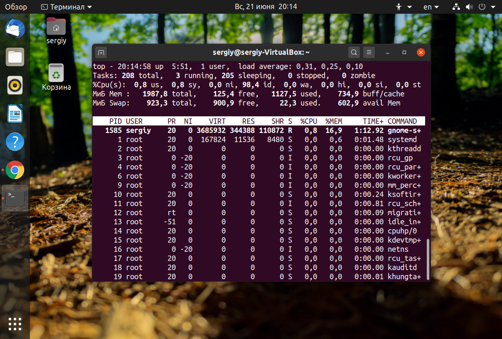Screen dimensions: 502x339
Task: Click the rcu_gp process name
Action: [400, 158]
